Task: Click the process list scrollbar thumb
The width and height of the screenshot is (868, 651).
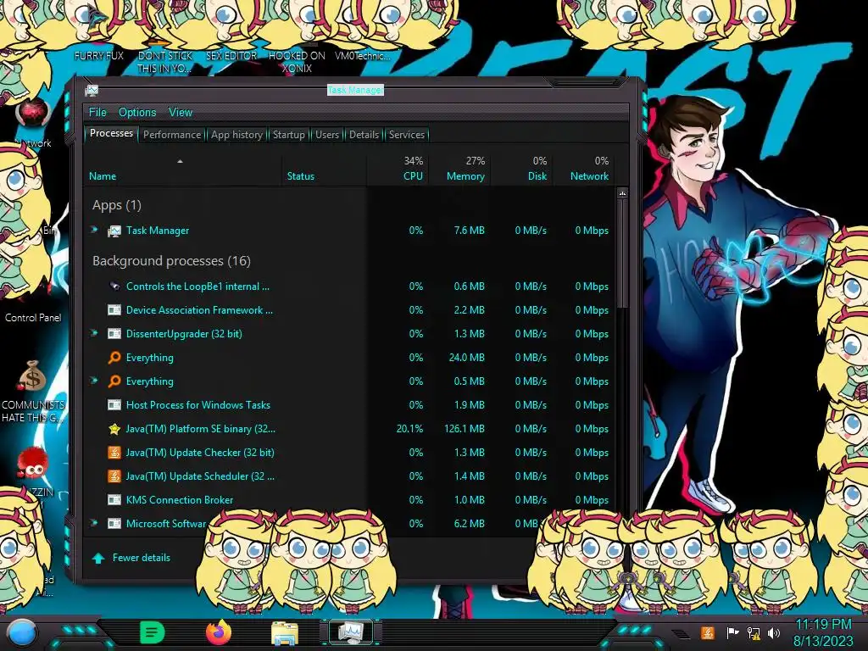Action: (x=622, y=253)
